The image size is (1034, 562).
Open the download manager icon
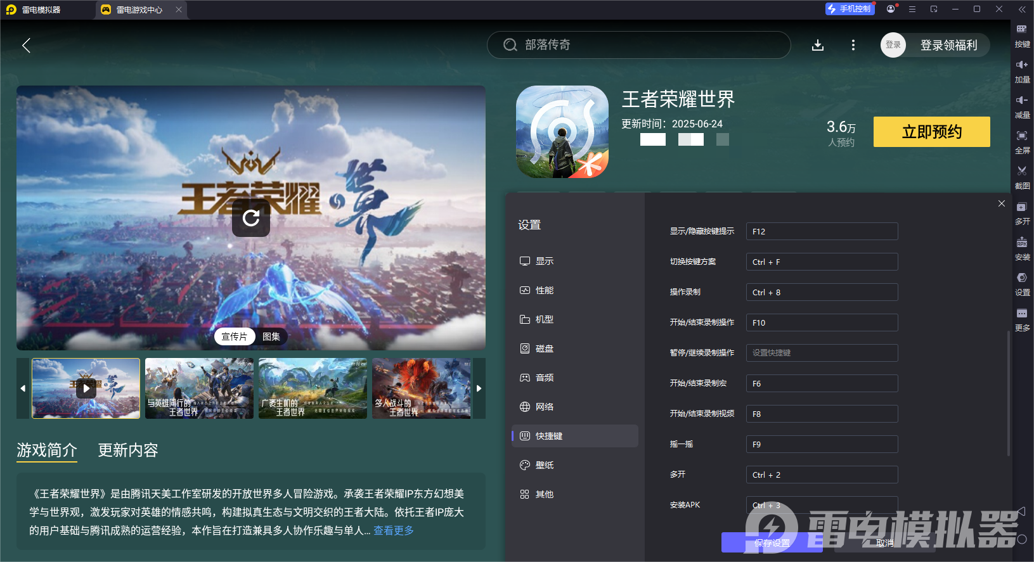(x=818, y=45)
